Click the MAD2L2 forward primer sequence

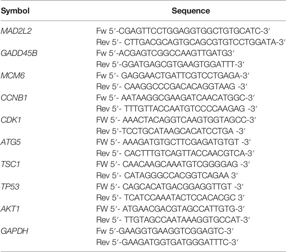[x=183, y=31]
